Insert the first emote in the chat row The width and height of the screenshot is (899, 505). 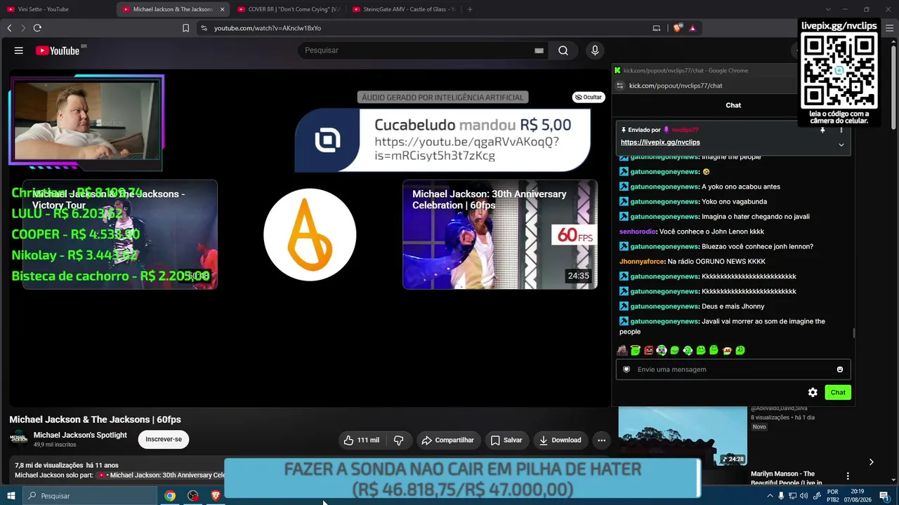[622, 350]
